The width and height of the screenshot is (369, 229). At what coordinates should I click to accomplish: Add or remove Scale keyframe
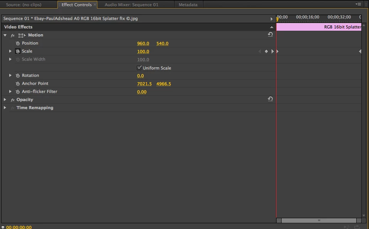[266, 51]
